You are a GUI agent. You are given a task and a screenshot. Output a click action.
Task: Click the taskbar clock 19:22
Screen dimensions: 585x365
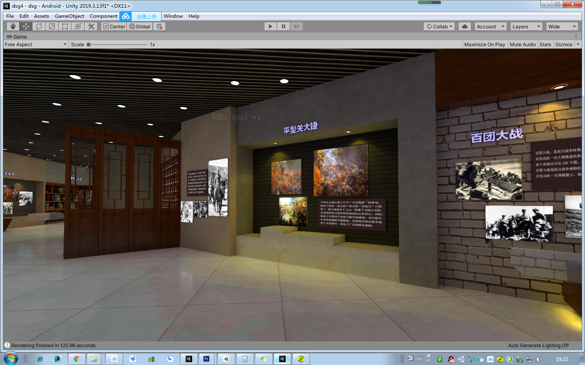pyautogui.click(x=562, y=359)
